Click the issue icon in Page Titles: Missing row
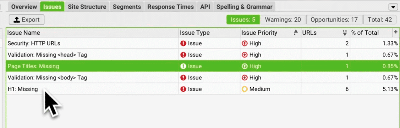 point(184,66)
